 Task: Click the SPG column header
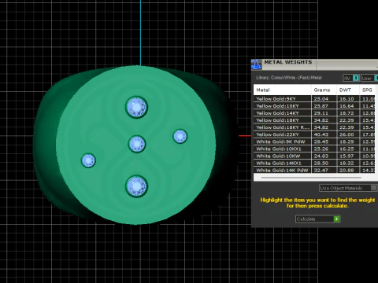coord(367,90)
